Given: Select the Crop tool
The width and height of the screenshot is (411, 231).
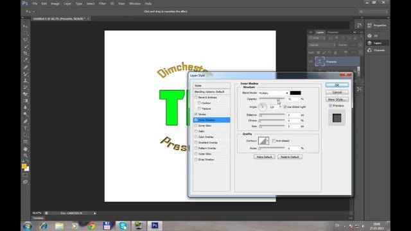Looking at the screenshot, I should pos(26,53).
